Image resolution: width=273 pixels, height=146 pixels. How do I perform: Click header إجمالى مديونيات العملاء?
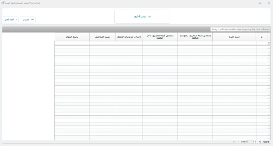pos(129,37)
